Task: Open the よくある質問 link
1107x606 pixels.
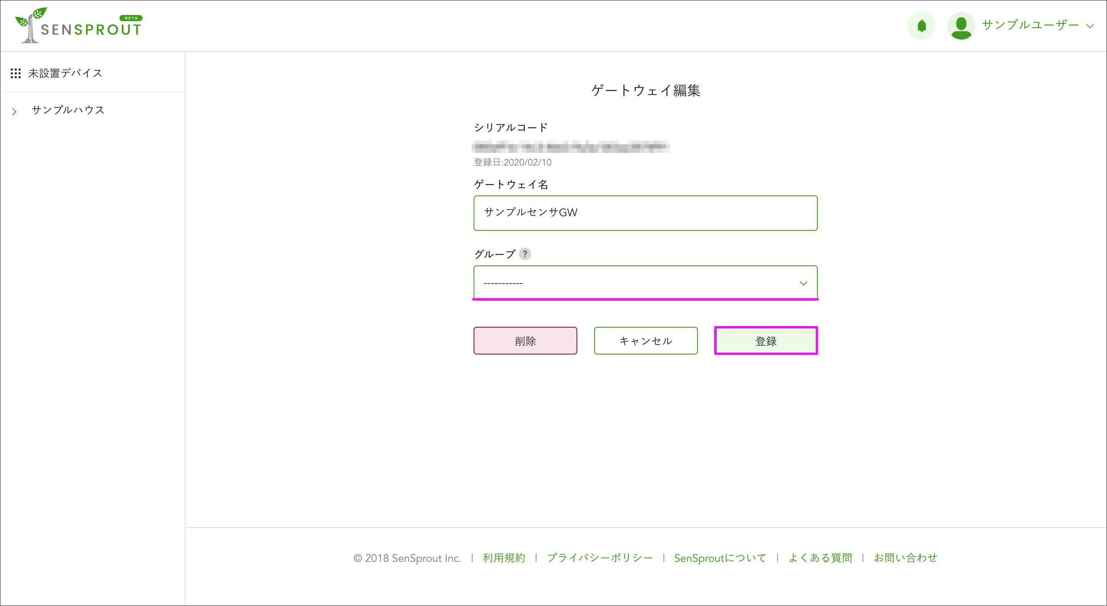Action: pos(820,558)
